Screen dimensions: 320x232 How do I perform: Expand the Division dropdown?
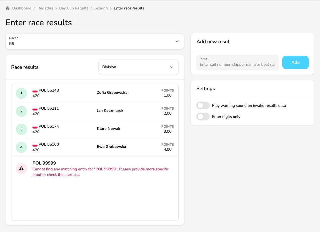pyautogui.click(x=138, y=67)
